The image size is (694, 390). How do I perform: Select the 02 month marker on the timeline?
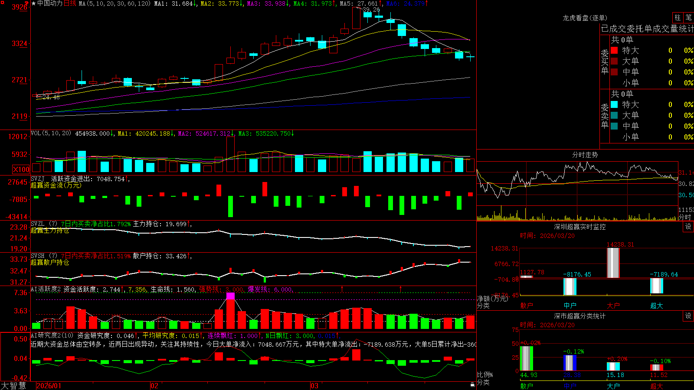(x=154, y=386)
